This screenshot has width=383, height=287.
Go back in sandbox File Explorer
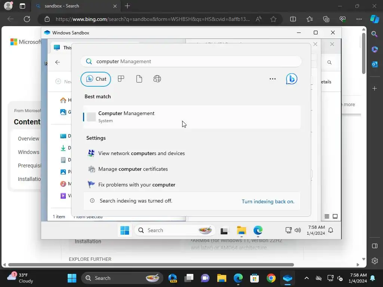[58, 62]
